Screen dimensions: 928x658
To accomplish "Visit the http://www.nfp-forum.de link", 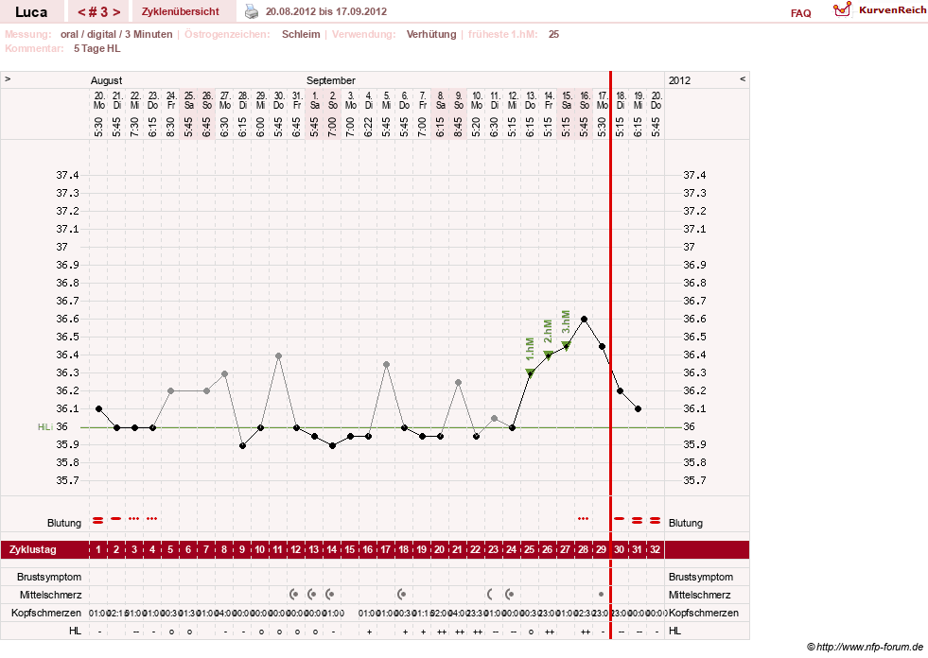I will [x=869, y=647].
